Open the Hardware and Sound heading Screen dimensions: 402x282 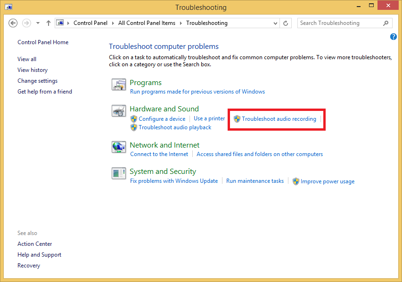[x=164, y=109]
